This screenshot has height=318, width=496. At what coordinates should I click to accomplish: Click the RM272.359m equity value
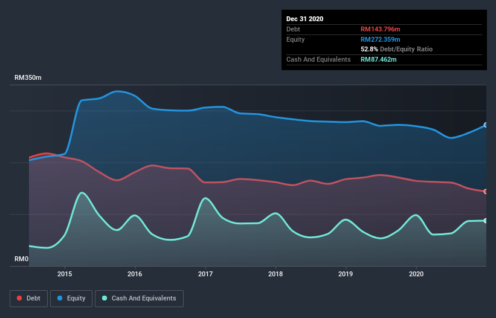click(380, 39)
